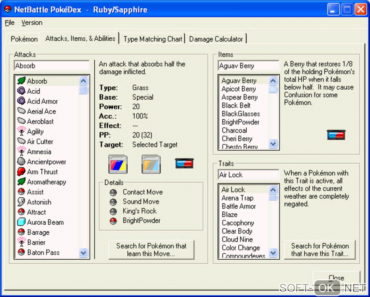Toggle the King's Rock indicator
The image size is (370, 297).
(113, 211)
